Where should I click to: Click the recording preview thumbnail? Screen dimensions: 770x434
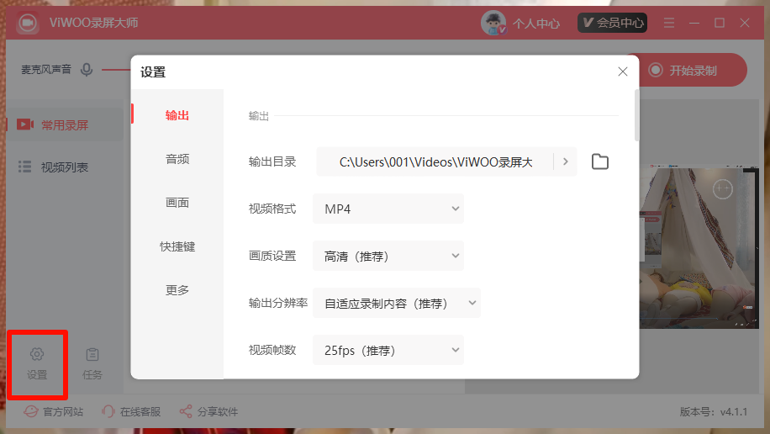point(699,248)
